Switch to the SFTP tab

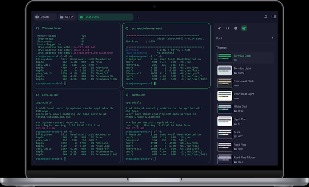coord(68,17)
